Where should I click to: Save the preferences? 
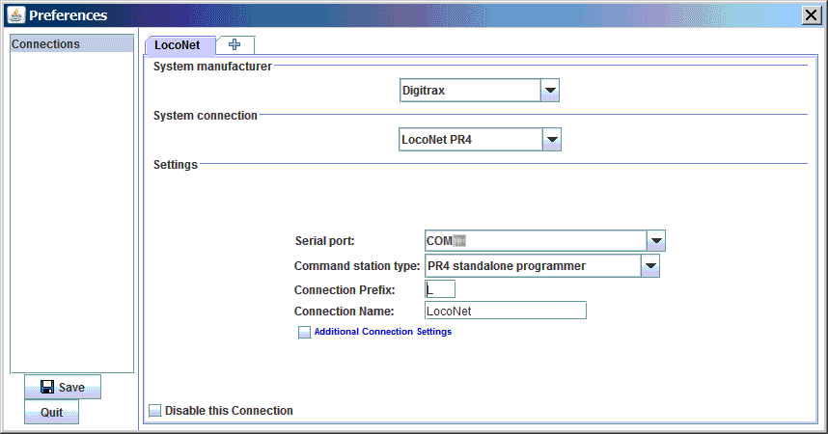(63, 387)
